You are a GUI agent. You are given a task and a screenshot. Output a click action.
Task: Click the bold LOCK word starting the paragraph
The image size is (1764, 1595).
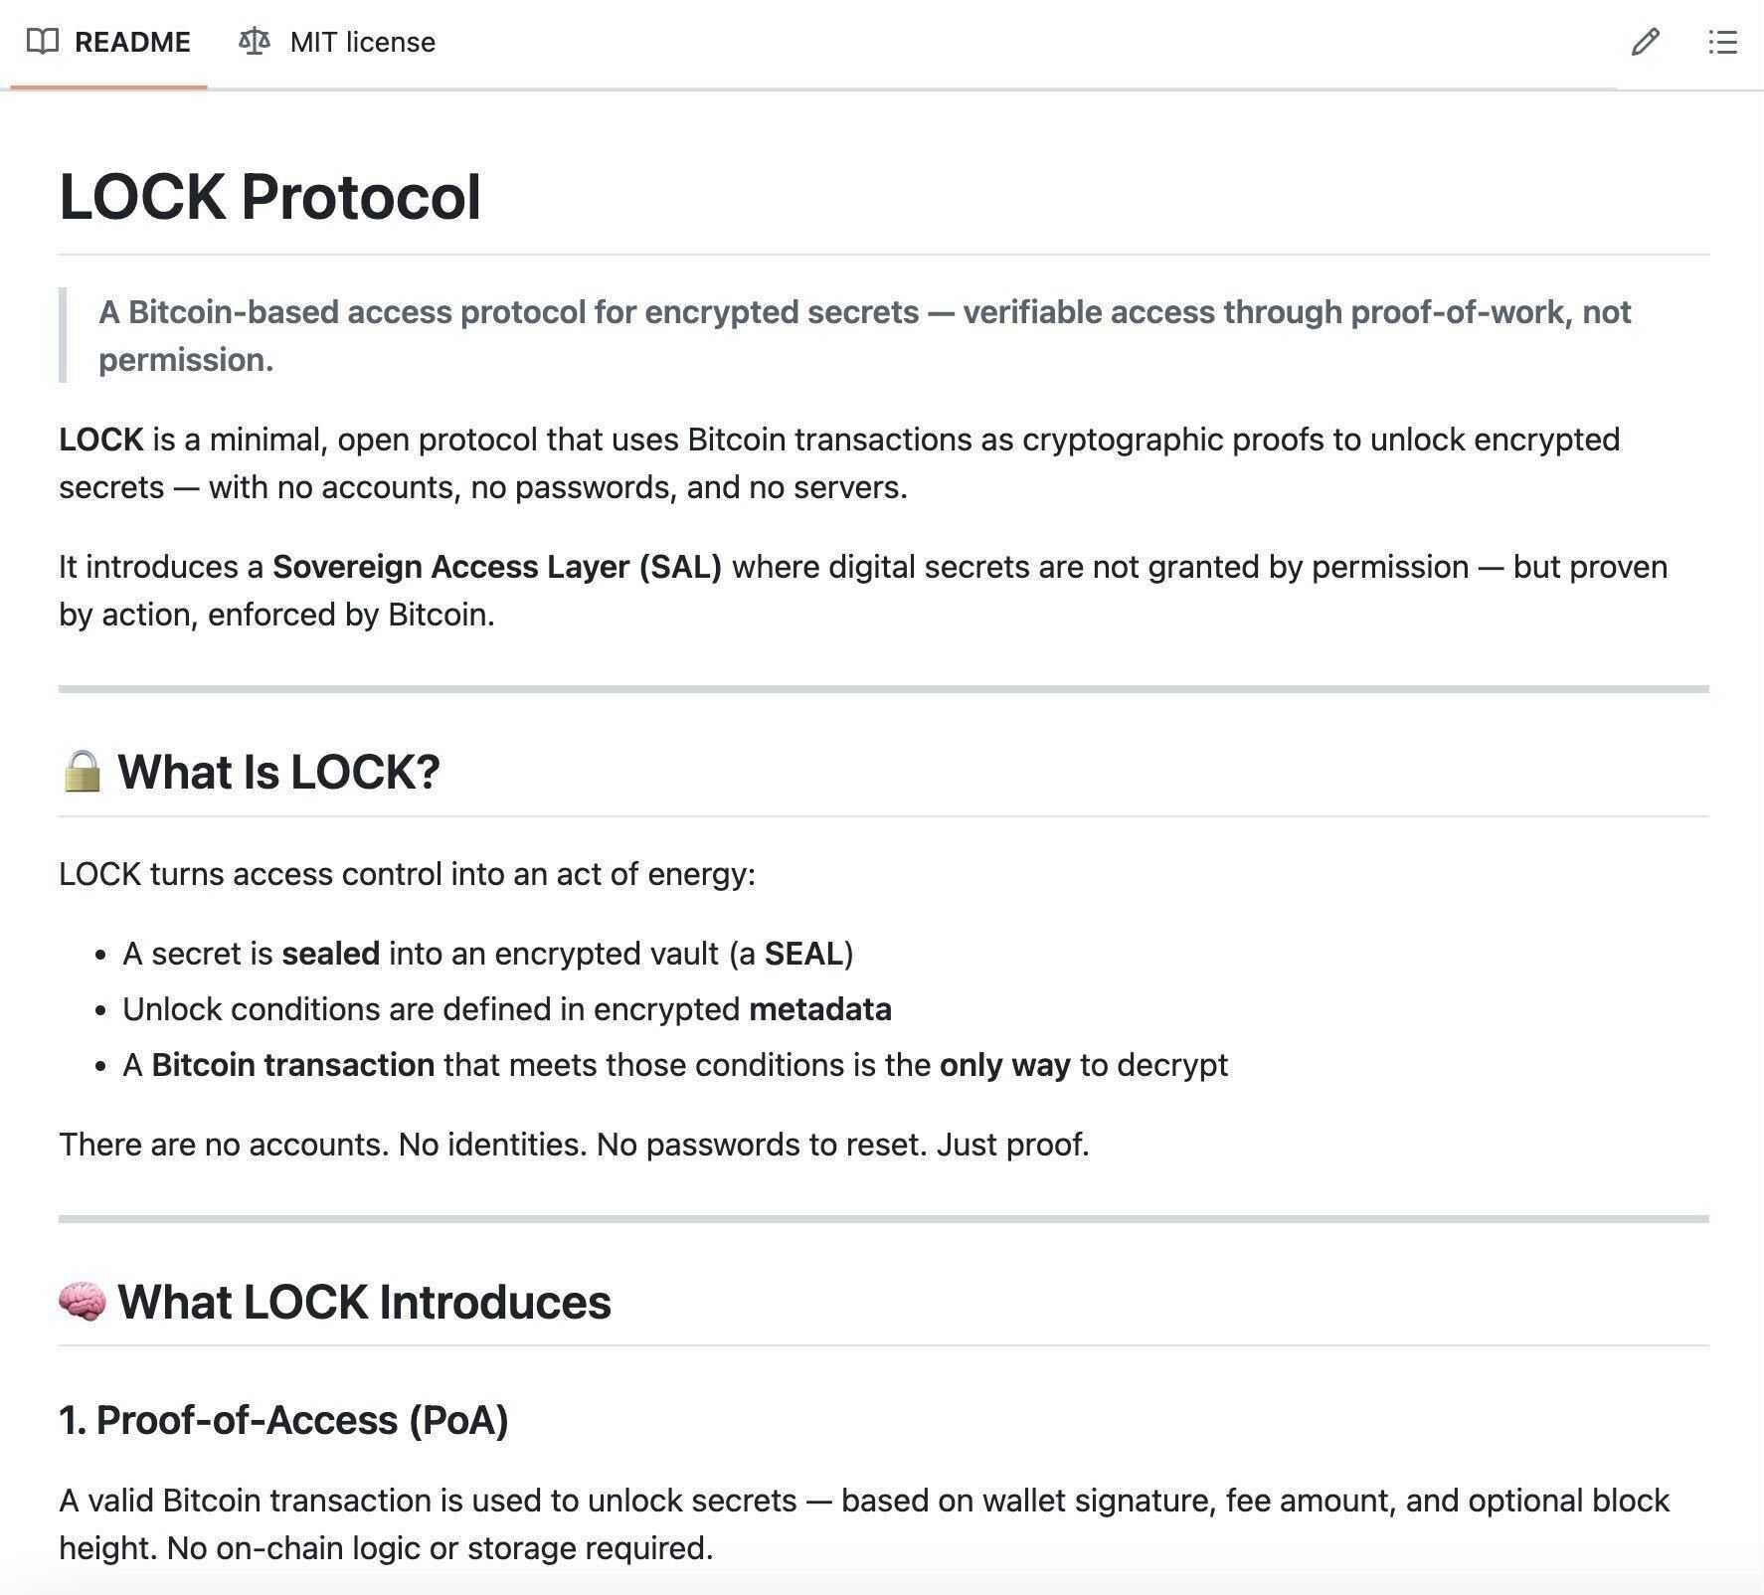[x=101, y=440]
